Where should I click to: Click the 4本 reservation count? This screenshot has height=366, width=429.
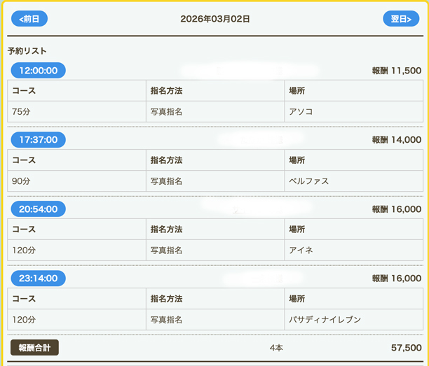pyautogui.click(x=276, y=348)
